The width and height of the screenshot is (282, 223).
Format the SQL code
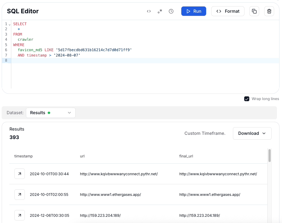tap(228, 11)
